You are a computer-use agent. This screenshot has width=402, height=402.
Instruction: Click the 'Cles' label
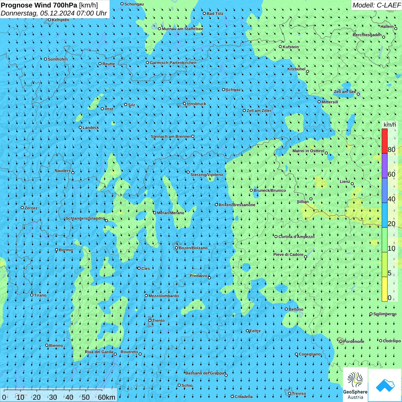[x=146, y=268]
